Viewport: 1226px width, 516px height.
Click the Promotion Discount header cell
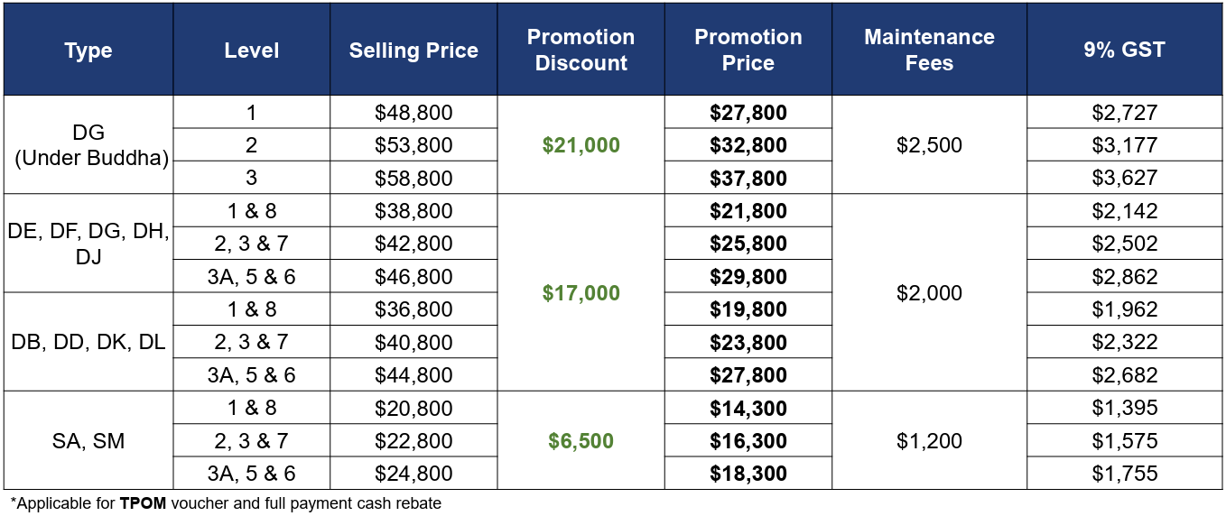tap(580, 50)
